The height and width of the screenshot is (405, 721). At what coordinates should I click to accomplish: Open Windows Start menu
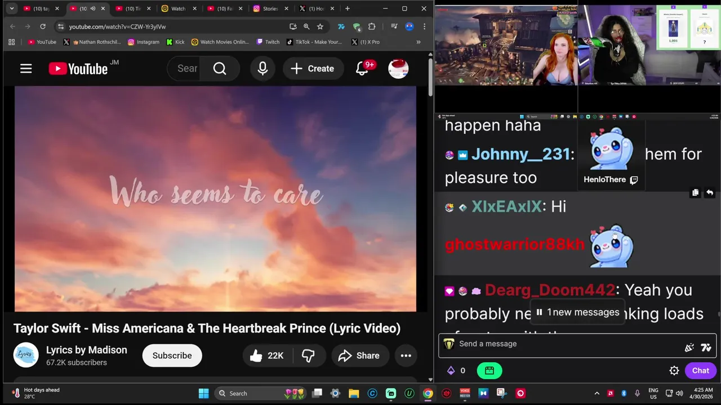pos(203,393)
